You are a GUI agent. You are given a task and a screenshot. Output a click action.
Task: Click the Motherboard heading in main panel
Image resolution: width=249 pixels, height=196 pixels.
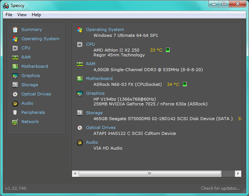coord(99,78)
